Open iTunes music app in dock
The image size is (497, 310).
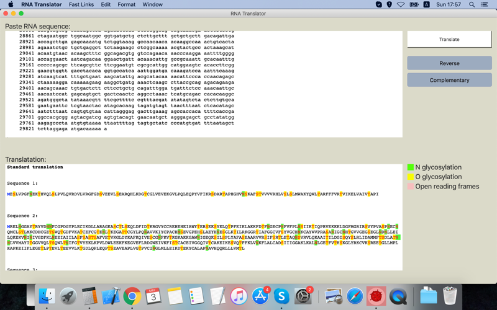coord(239,296)
